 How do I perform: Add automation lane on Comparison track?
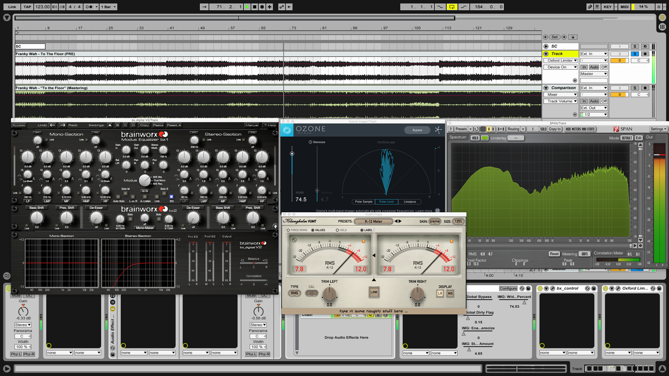pyautogui.click(x=575, y=114)
